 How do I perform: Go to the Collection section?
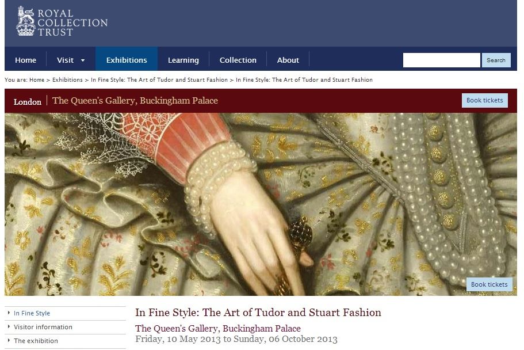(x=238, y=60)
